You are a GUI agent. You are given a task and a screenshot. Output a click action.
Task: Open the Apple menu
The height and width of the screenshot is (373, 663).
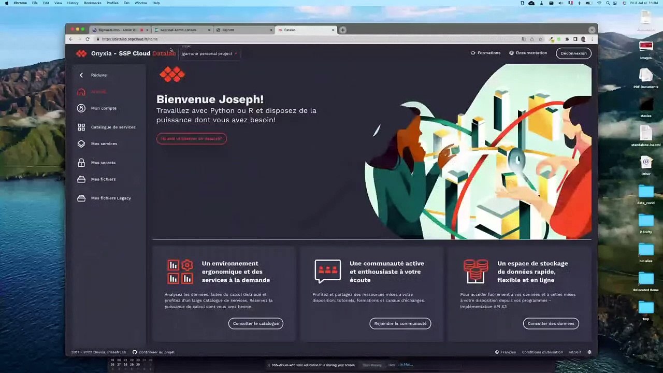pyautogui.click(x=7, y=3)
